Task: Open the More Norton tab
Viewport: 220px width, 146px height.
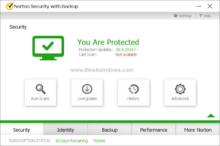Action: 198,129
